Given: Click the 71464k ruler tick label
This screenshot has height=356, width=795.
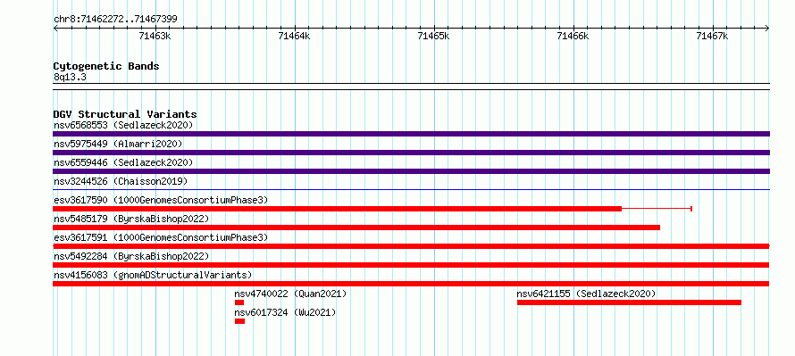Looking at the screenshot, I should click(x=294, y=36).
